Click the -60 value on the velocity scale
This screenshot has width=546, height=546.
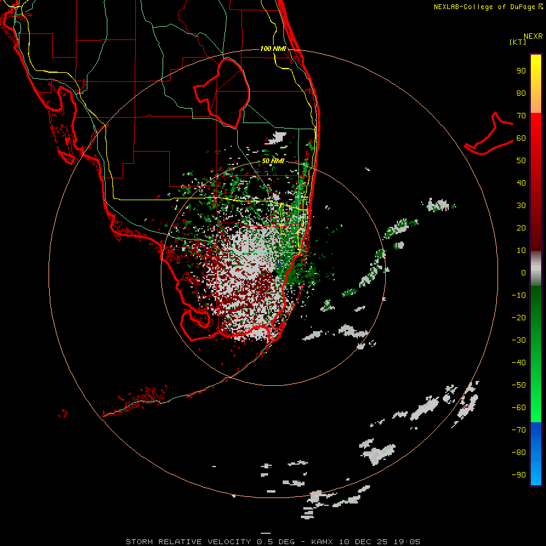pyautogui.click(x=519, y=408)
